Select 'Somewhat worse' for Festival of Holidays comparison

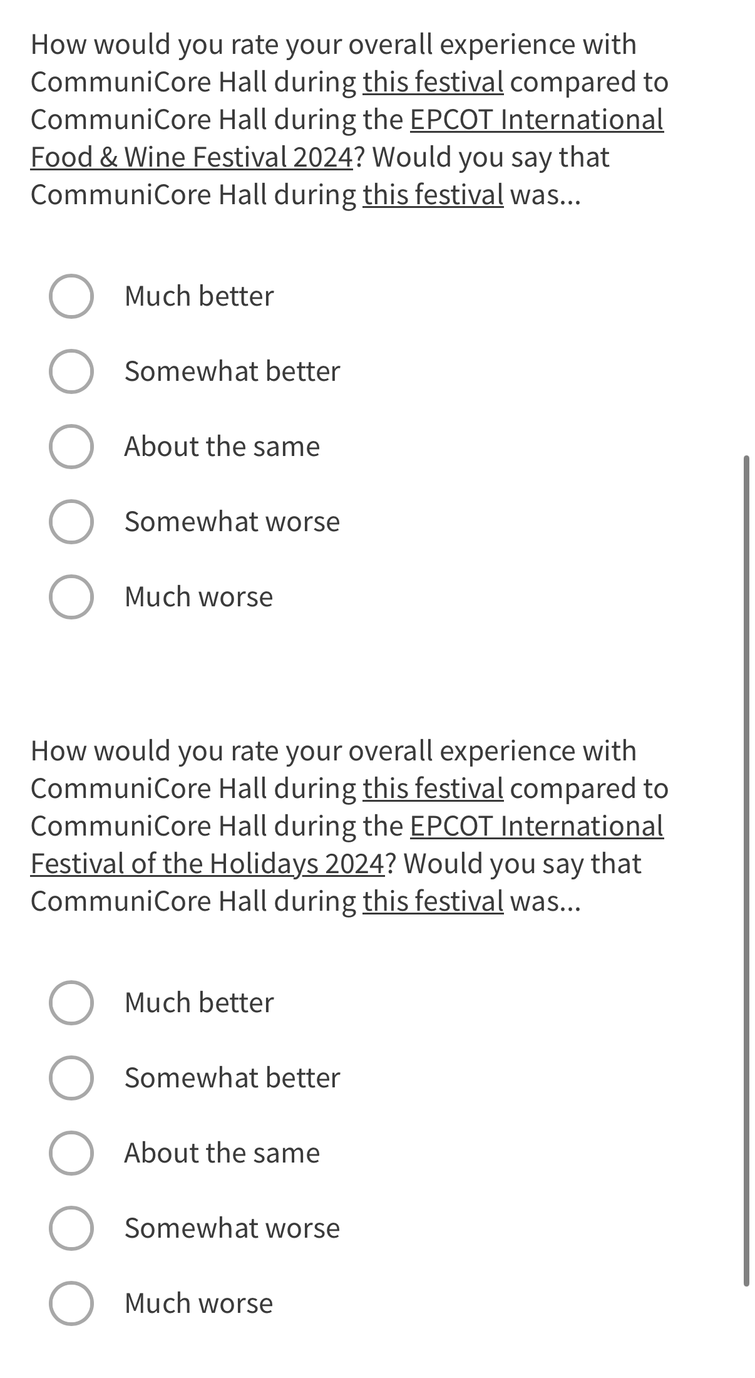(71, 1228)
